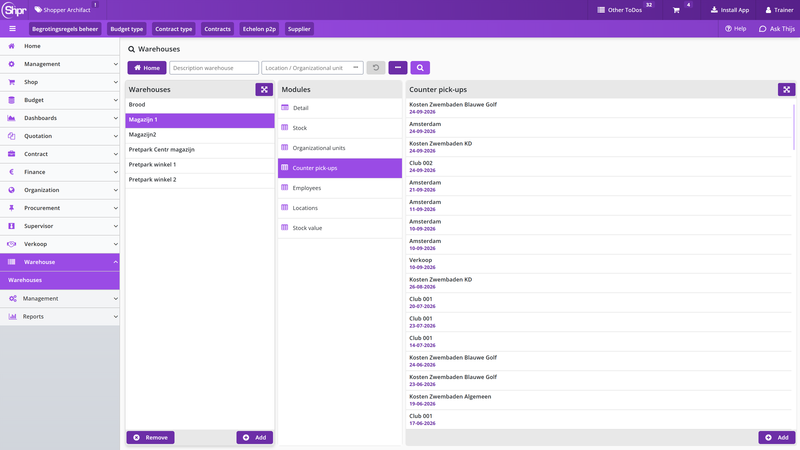This screenshot has height=450, width=800.
Task: Click the Verkoop handshake icon
Action: pyautogui.click(x=11, y=244)
